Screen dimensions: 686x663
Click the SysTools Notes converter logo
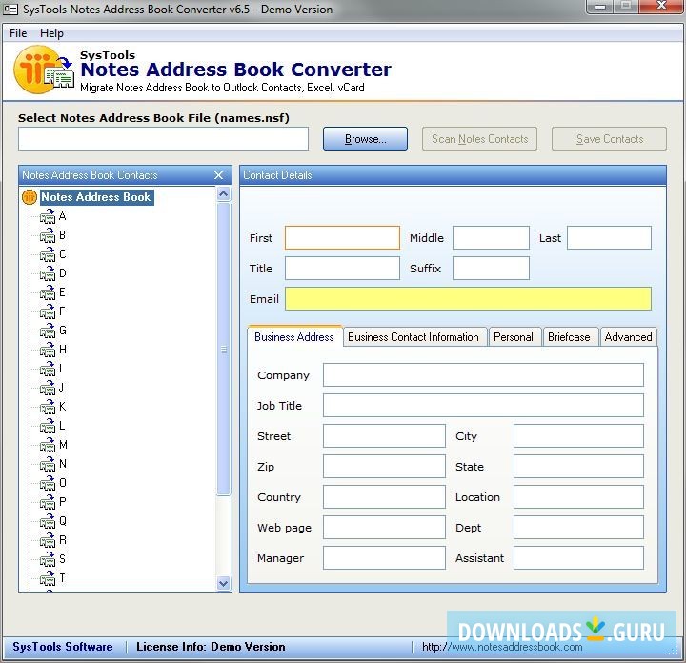(44, 70)
